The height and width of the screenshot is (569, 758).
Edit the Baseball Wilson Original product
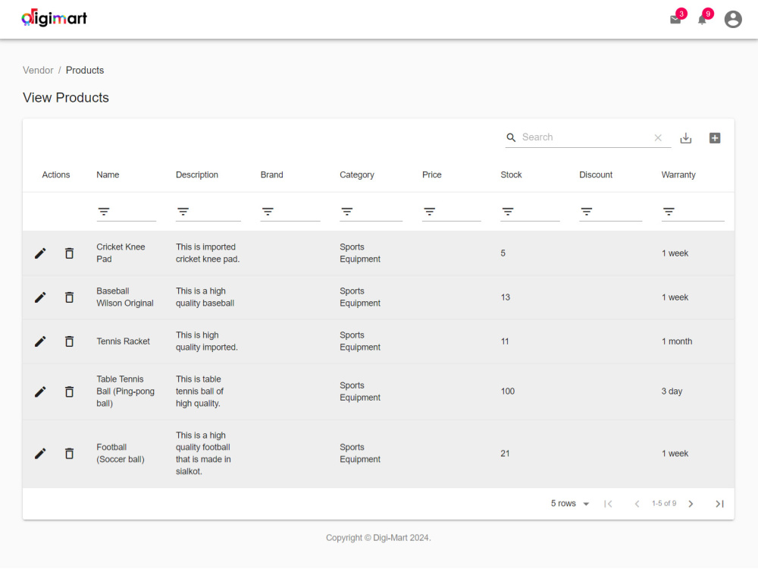click(41, 297)
